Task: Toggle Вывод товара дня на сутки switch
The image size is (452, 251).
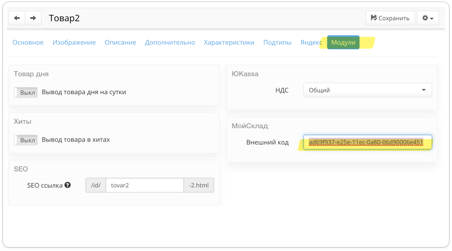Action: click(26, 92)
